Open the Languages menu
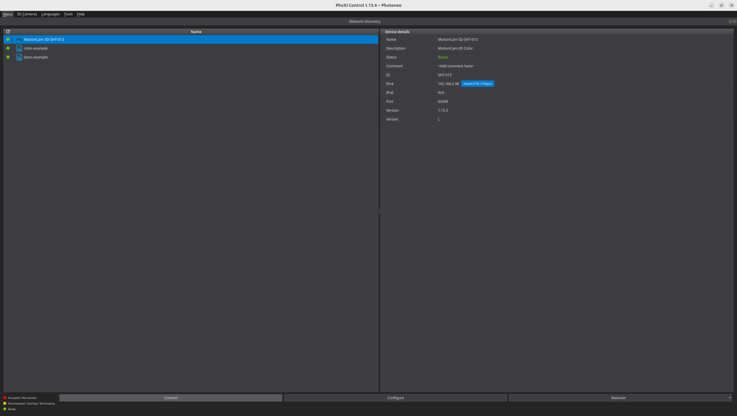The width and height of the screenshot is (737, 416). tap(50, 14)
